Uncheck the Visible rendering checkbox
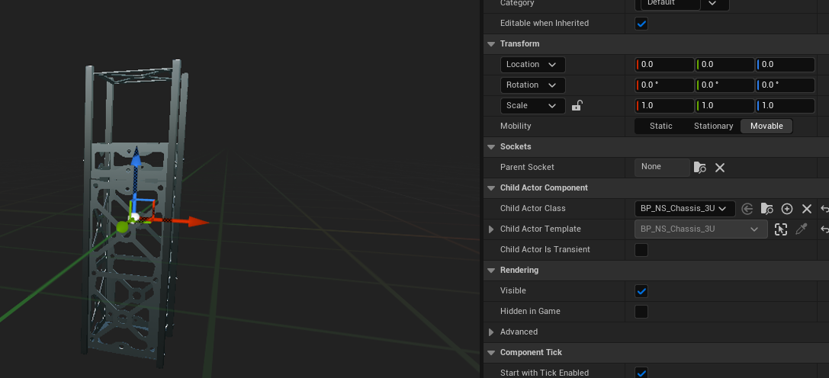 [x=641, y=291]
